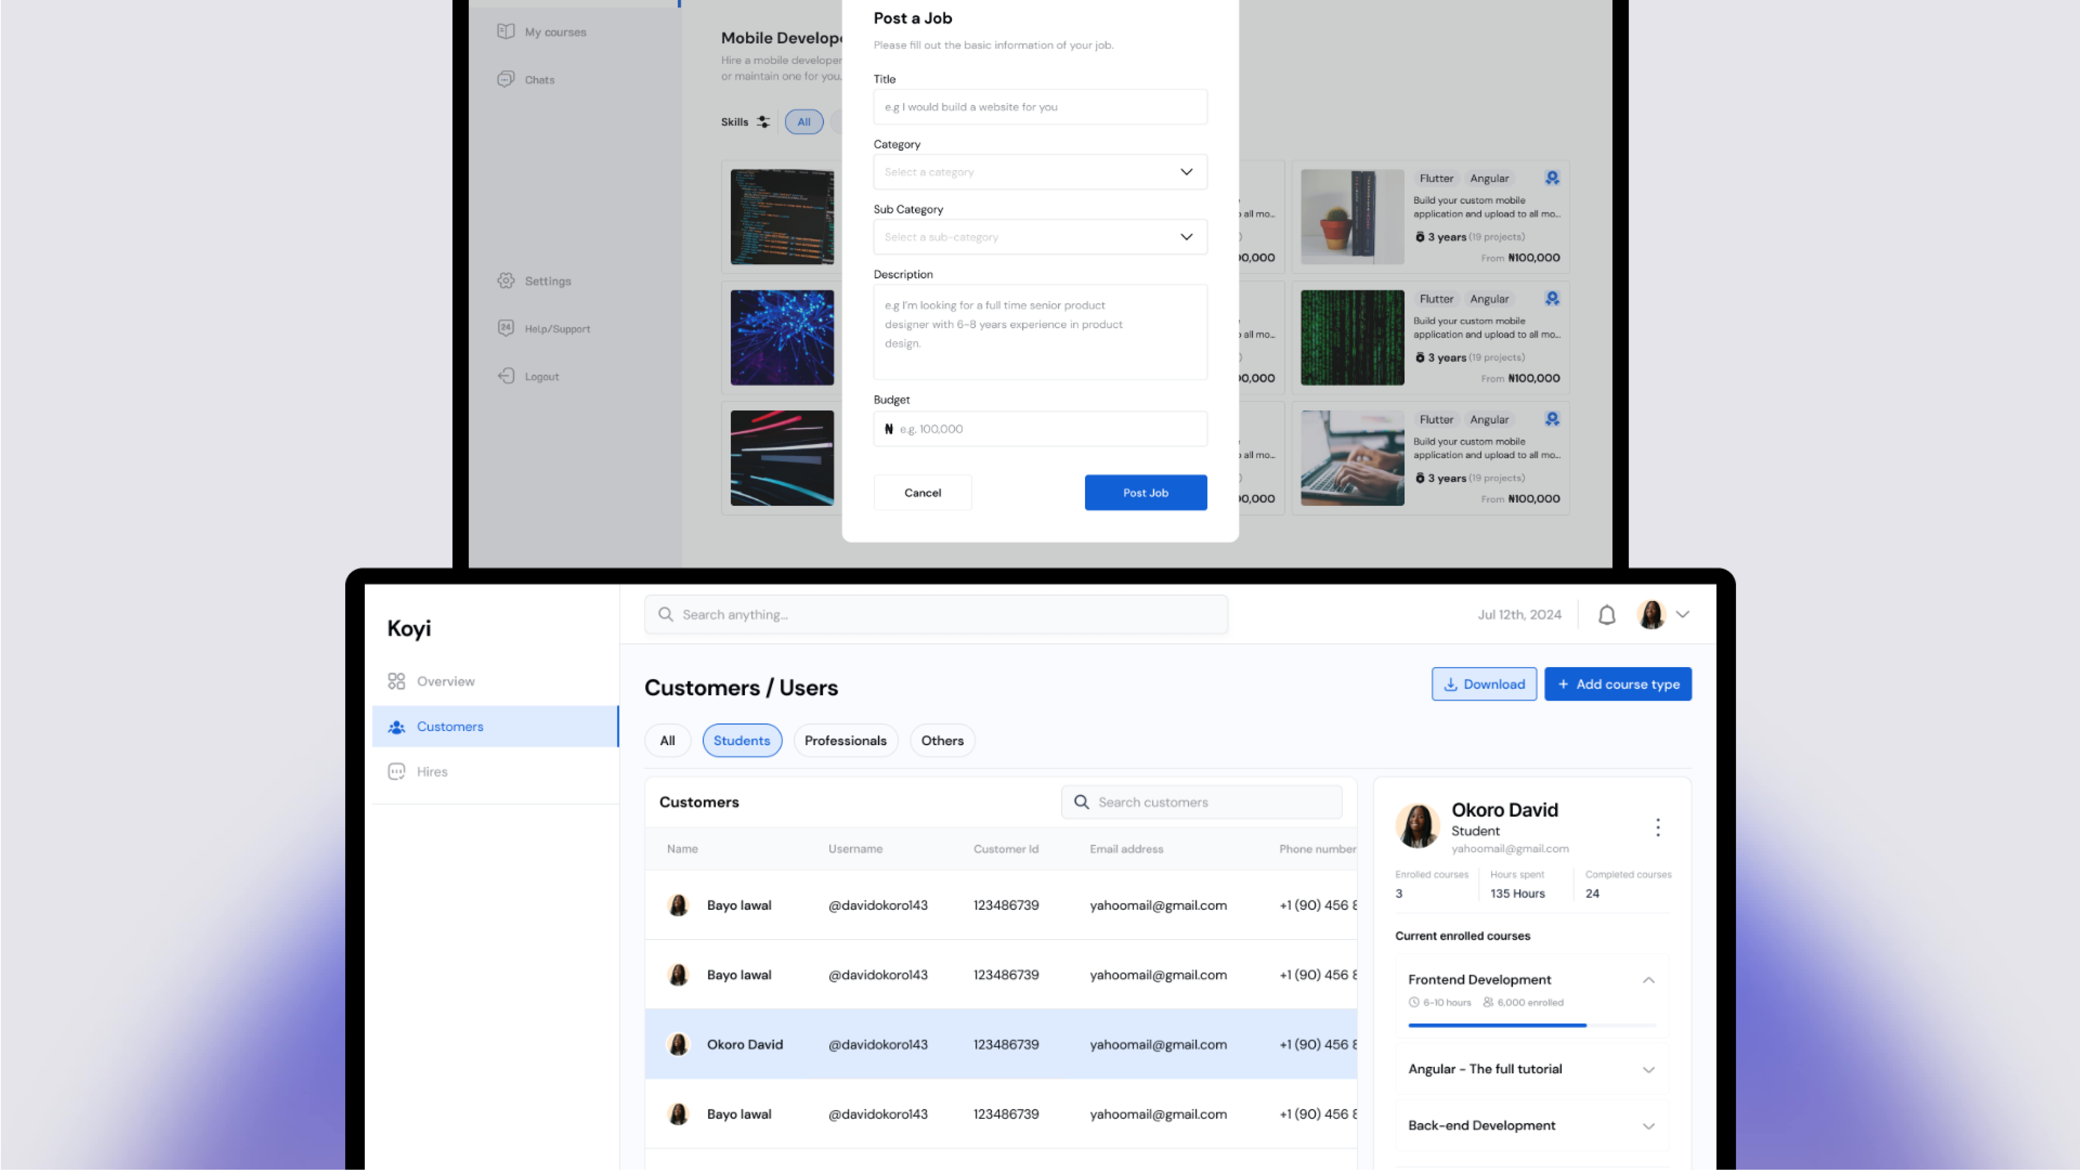Click the Description text area

click(x=1040, y=332)
